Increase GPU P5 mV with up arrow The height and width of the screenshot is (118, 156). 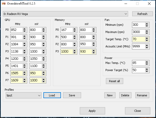[x=43, y=65]
